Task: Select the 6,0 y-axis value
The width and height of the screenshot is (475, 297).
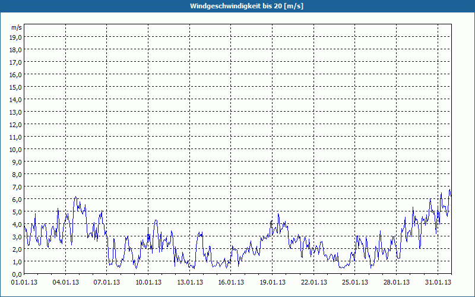Action: [x=18, y=200]
